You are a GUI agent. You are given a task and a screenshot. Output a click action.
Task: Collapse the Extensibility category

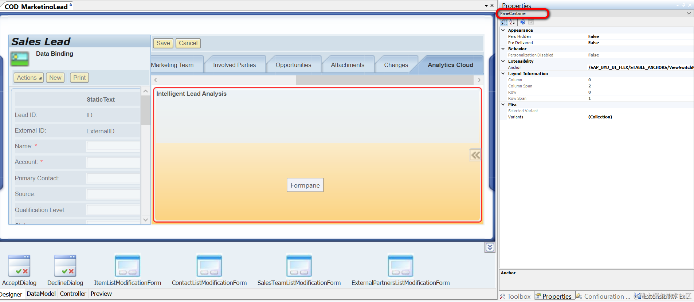503,61
